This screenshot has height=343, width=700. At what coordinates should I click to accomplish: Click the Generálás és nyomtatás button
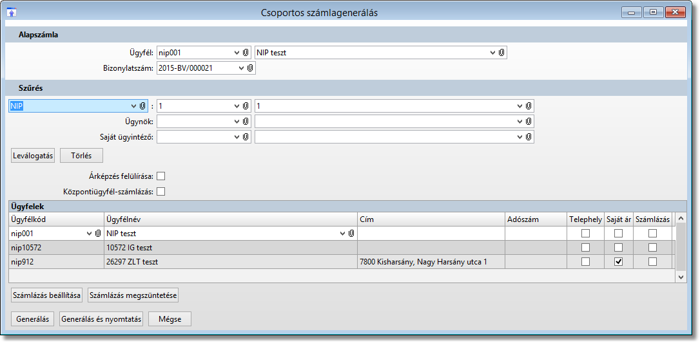pos(101,319)
